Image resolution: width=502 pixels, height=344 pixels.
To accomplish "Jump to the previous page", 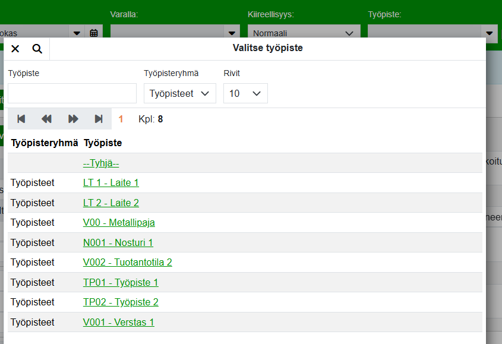I will [x=47, y=119].
